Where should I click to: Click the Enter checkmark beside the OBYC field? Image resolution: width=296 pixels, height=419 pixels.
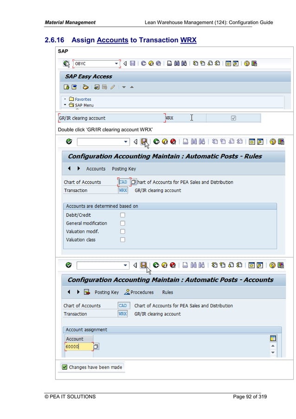click(x=66, y=64)
